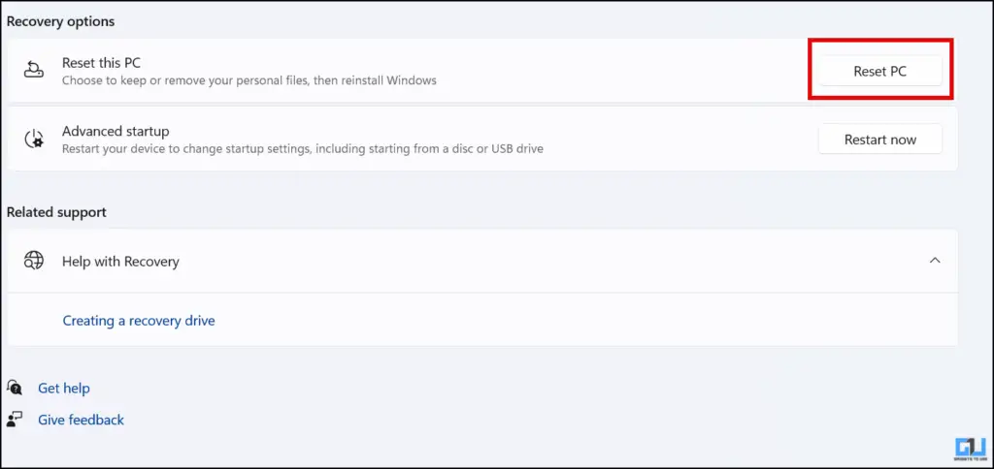Click the Related support section heading
The height and width of the screenshot is (469, 994).
tap(56, 212)
